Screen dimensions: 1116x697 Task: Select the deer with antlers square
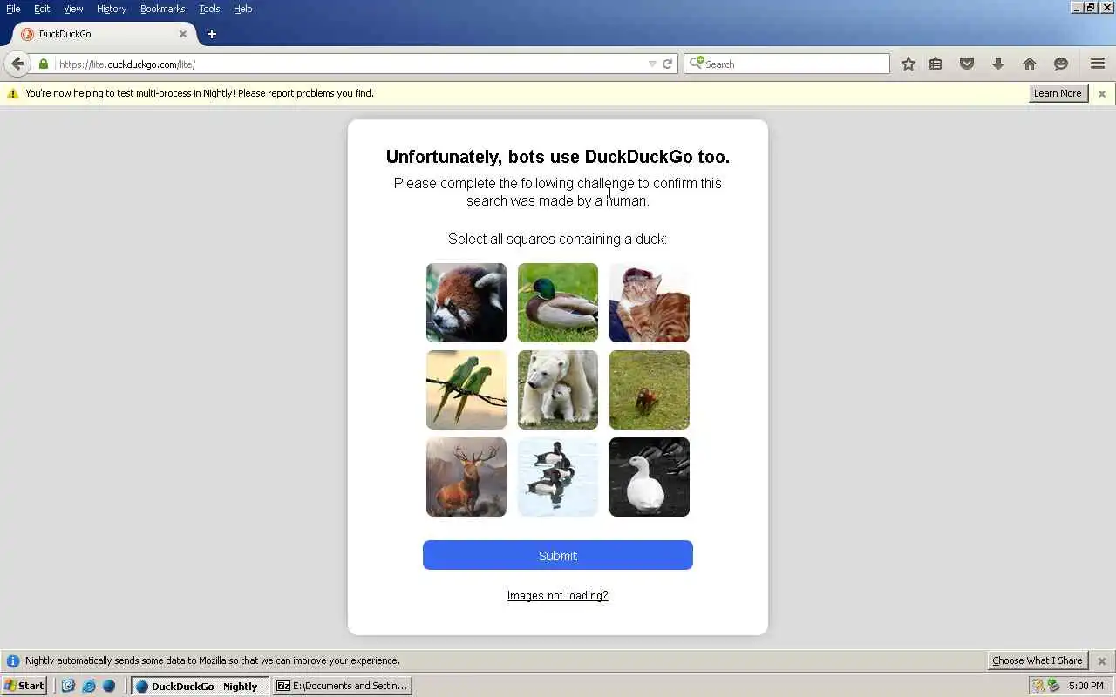[466, 477]
